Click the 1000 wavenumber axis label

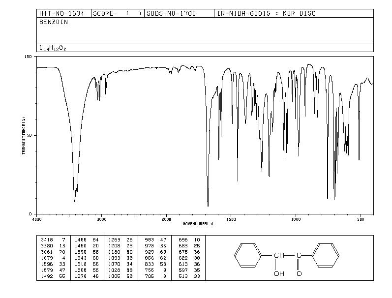[296, 219]
